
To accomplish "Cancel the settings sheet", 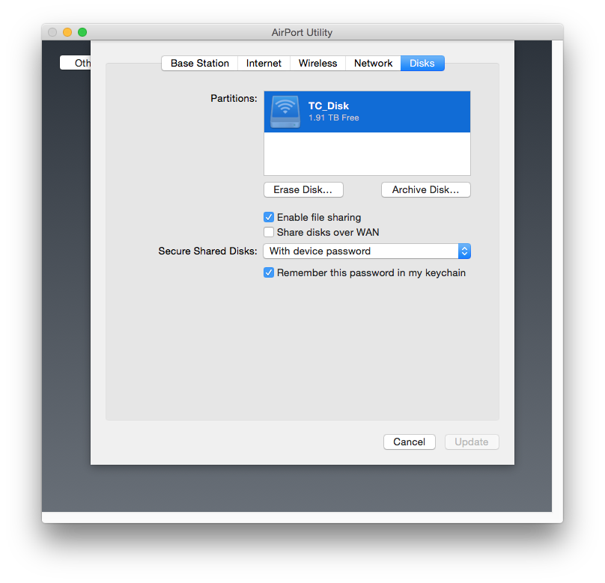I will tap(410, 442).
